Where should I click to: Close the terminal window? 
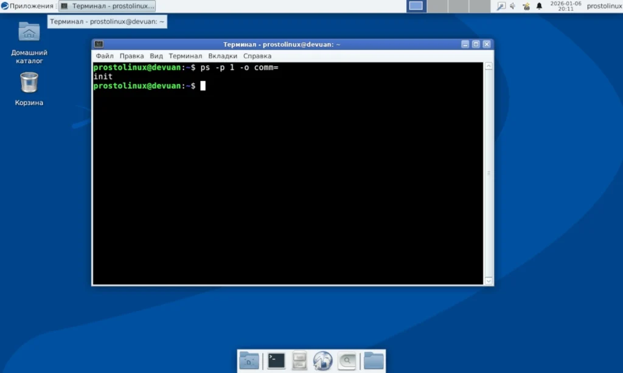pos(487,44)
